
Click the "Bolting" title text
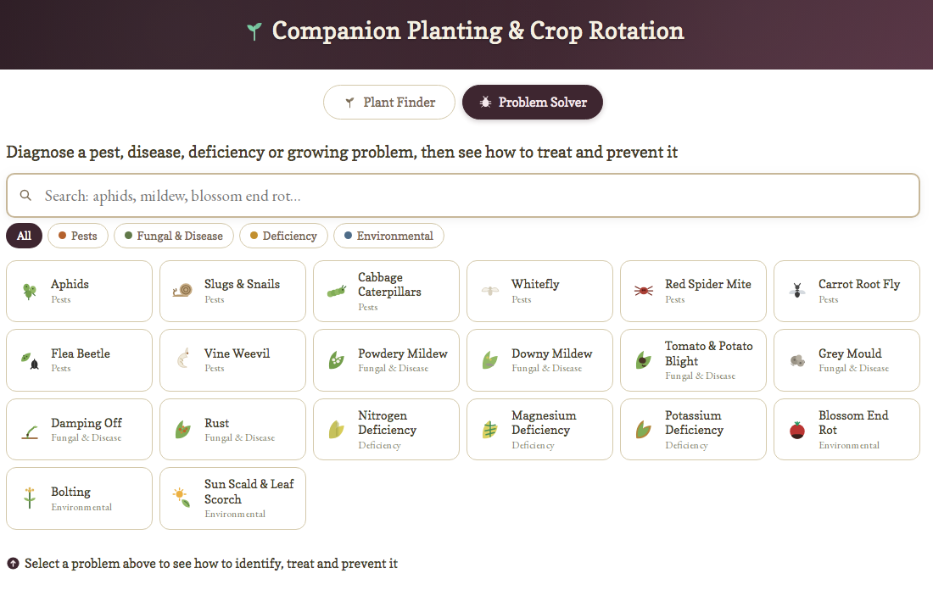pyautogui.click(x=70, y=492)
